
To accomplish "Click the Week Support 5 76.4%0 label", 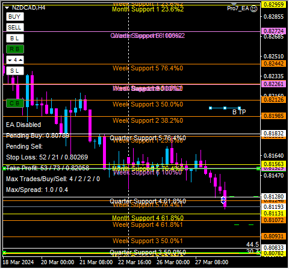I will (x=148, y=68).
